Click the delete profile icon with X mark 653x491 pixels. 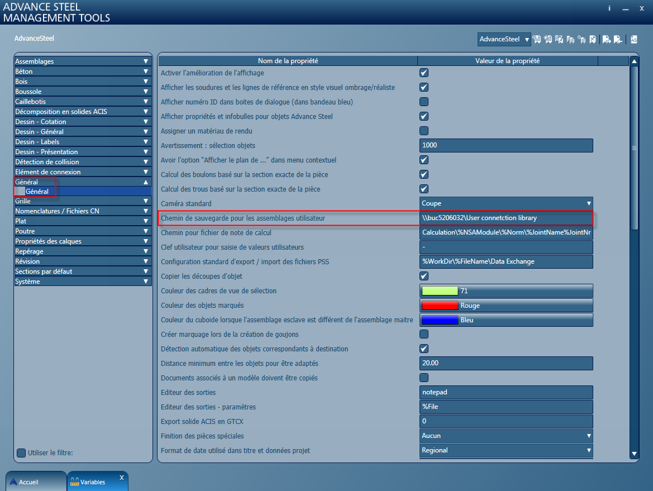point(593,39)
